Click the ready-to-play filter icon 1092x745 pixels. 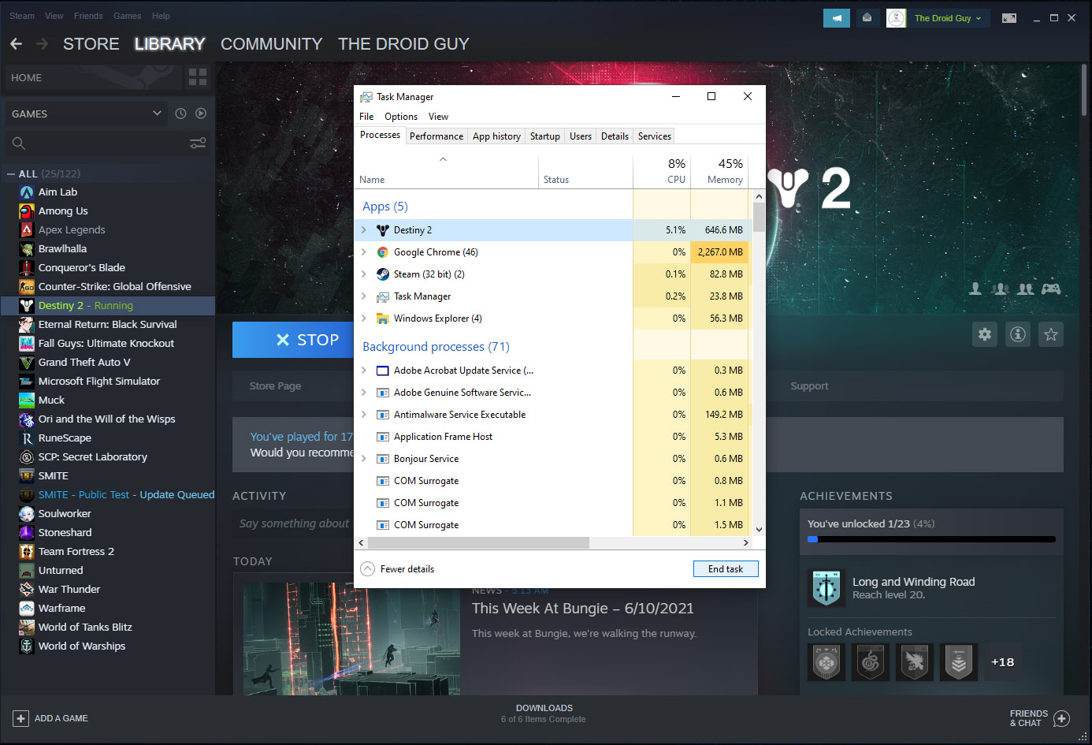tap(201, 114)
